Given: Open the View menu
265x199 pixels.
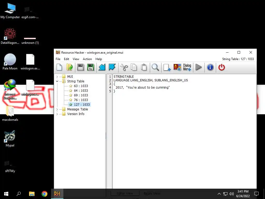Looking at the screenshot, I should click(x=76, y=59).
